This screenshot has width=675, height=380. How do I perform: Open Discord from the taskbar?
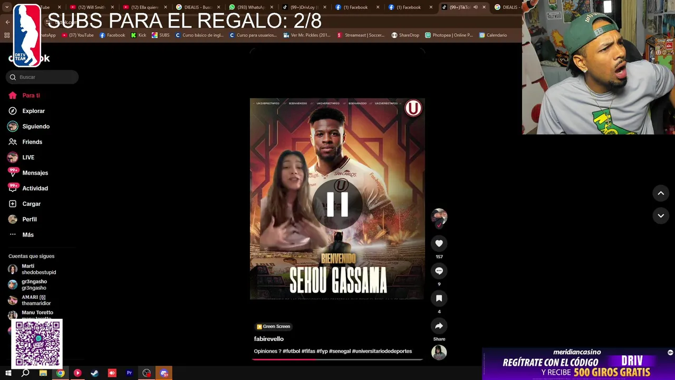coord(164,373)
